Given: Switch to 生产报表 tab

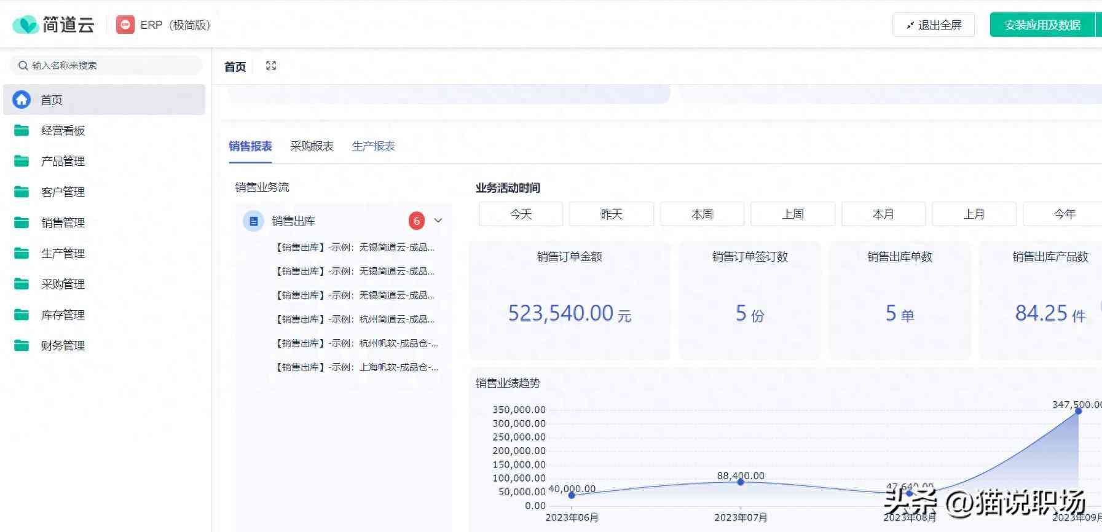Looking at the screenshot, I should point(373,146).
